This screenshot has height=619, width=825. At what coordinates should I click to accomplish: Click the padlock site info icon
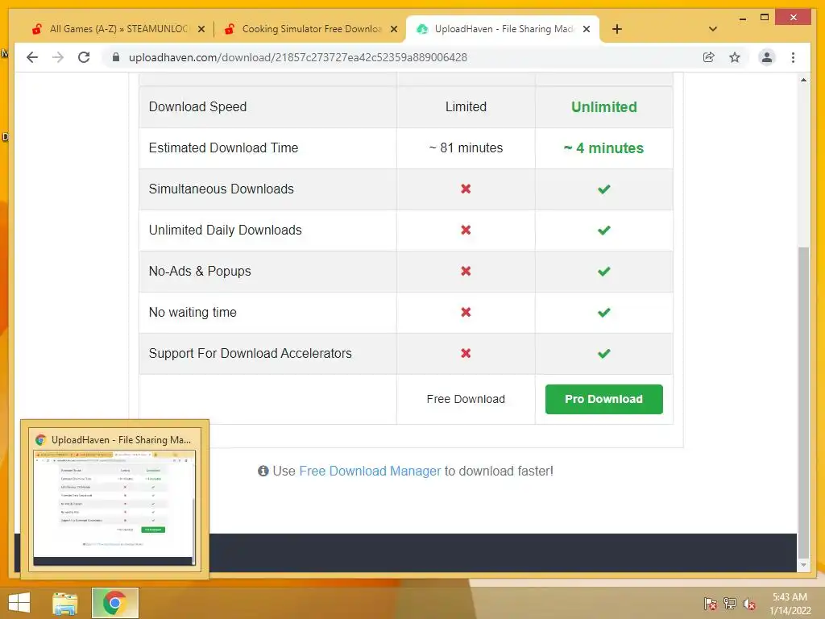pos(116,57)
